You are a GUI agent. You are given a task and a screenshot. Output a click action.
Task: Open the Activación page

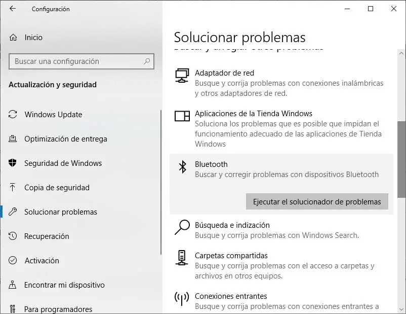pyautogui.click(x=42, y=261)
